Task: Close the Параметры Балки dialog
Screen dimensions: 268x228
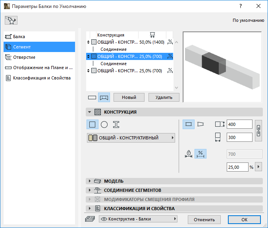Action: click(x=258, y=6)
